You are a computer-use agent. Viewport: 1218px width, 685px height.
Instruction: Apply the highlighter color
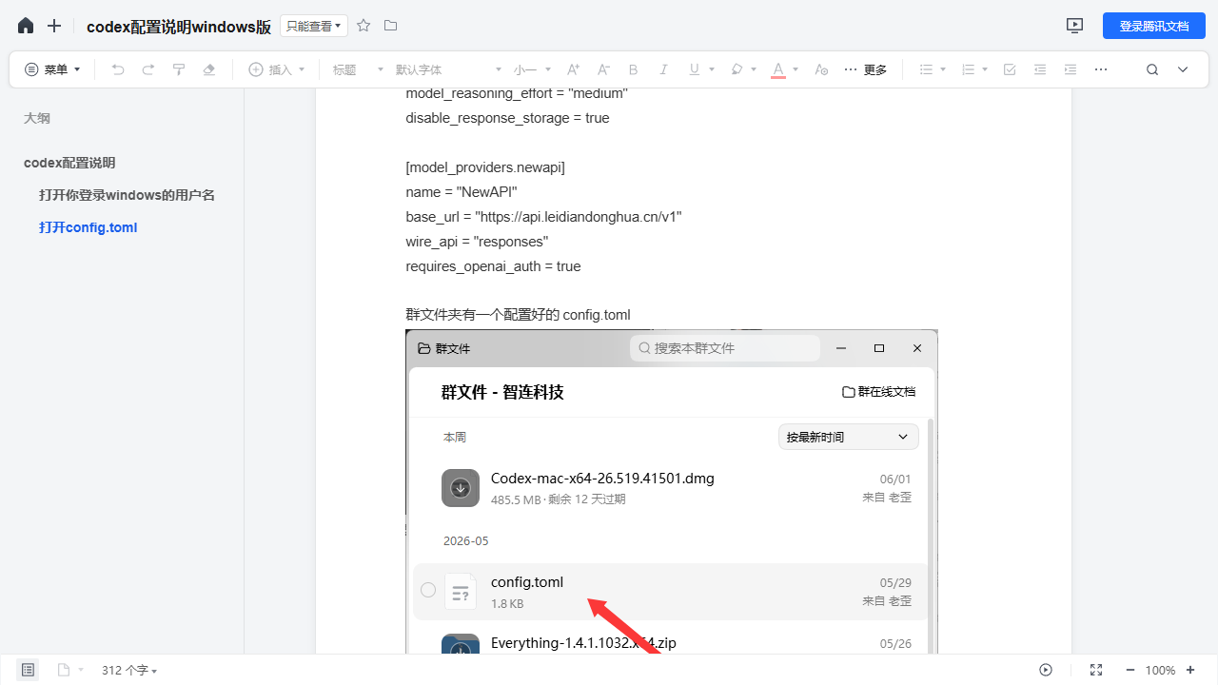click(x=736, y=69)
